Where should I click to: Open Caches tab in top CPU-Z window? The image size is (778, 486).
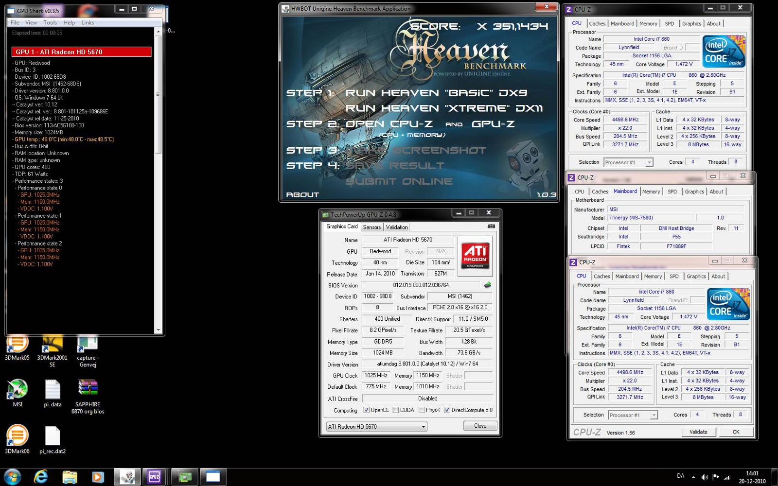597,23
